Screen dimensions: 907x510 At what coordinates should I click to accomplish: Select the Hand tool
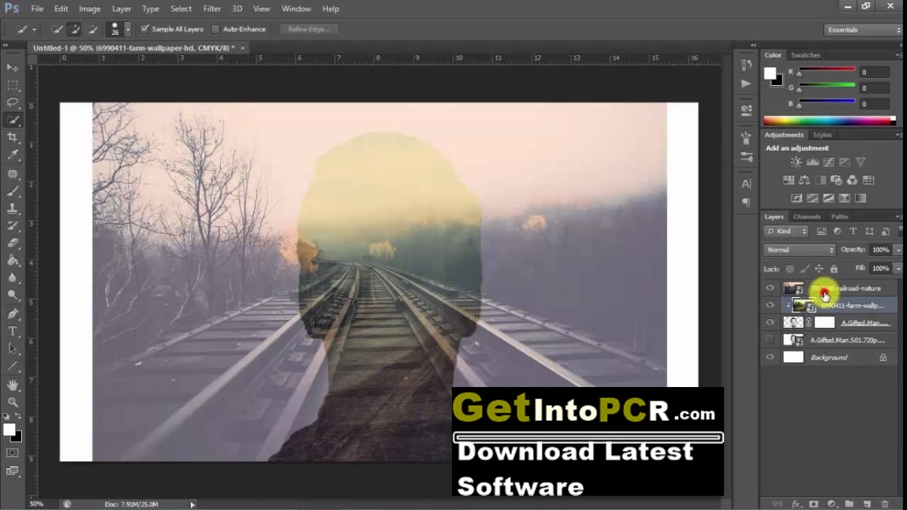12,385
